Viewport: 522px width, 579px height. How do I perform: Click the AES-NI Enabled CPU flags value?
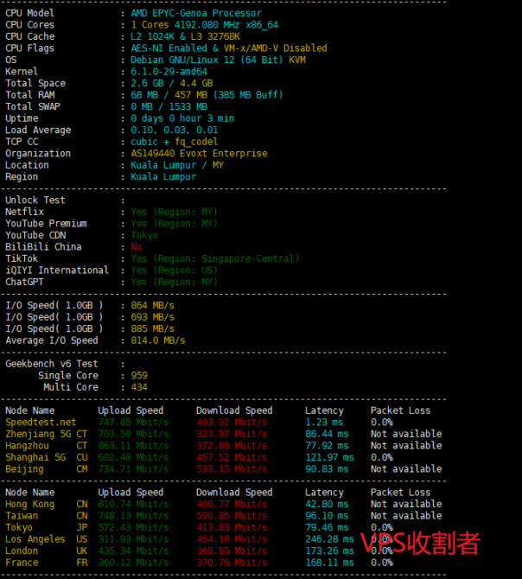(x=228, y=48)
